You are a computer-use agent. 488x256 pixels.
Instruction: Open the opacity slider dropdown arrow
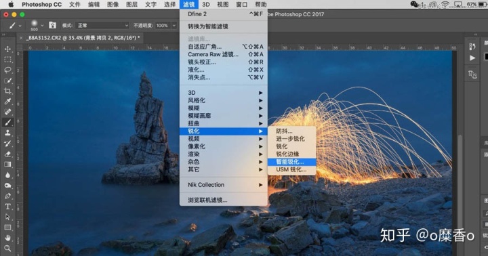coord(174,26)
